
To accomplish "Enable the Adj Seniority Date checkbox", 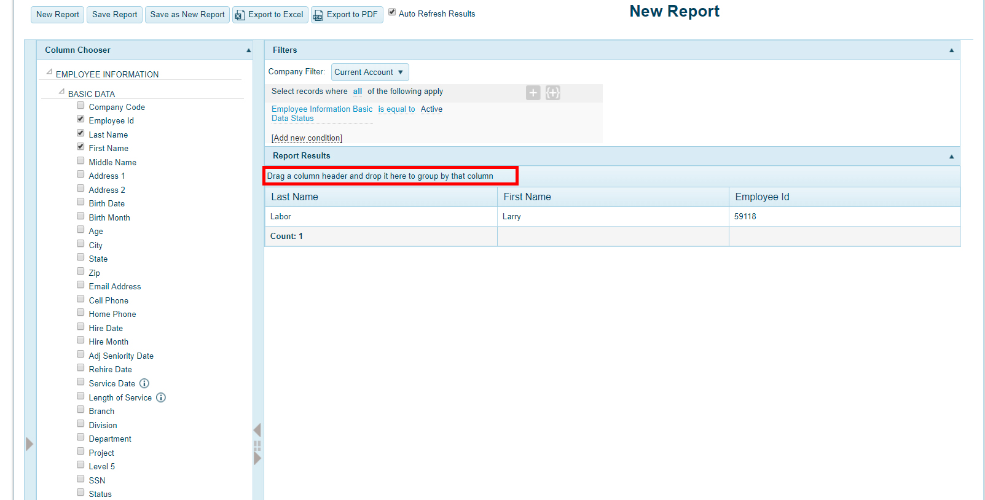I will click(80, 354).
